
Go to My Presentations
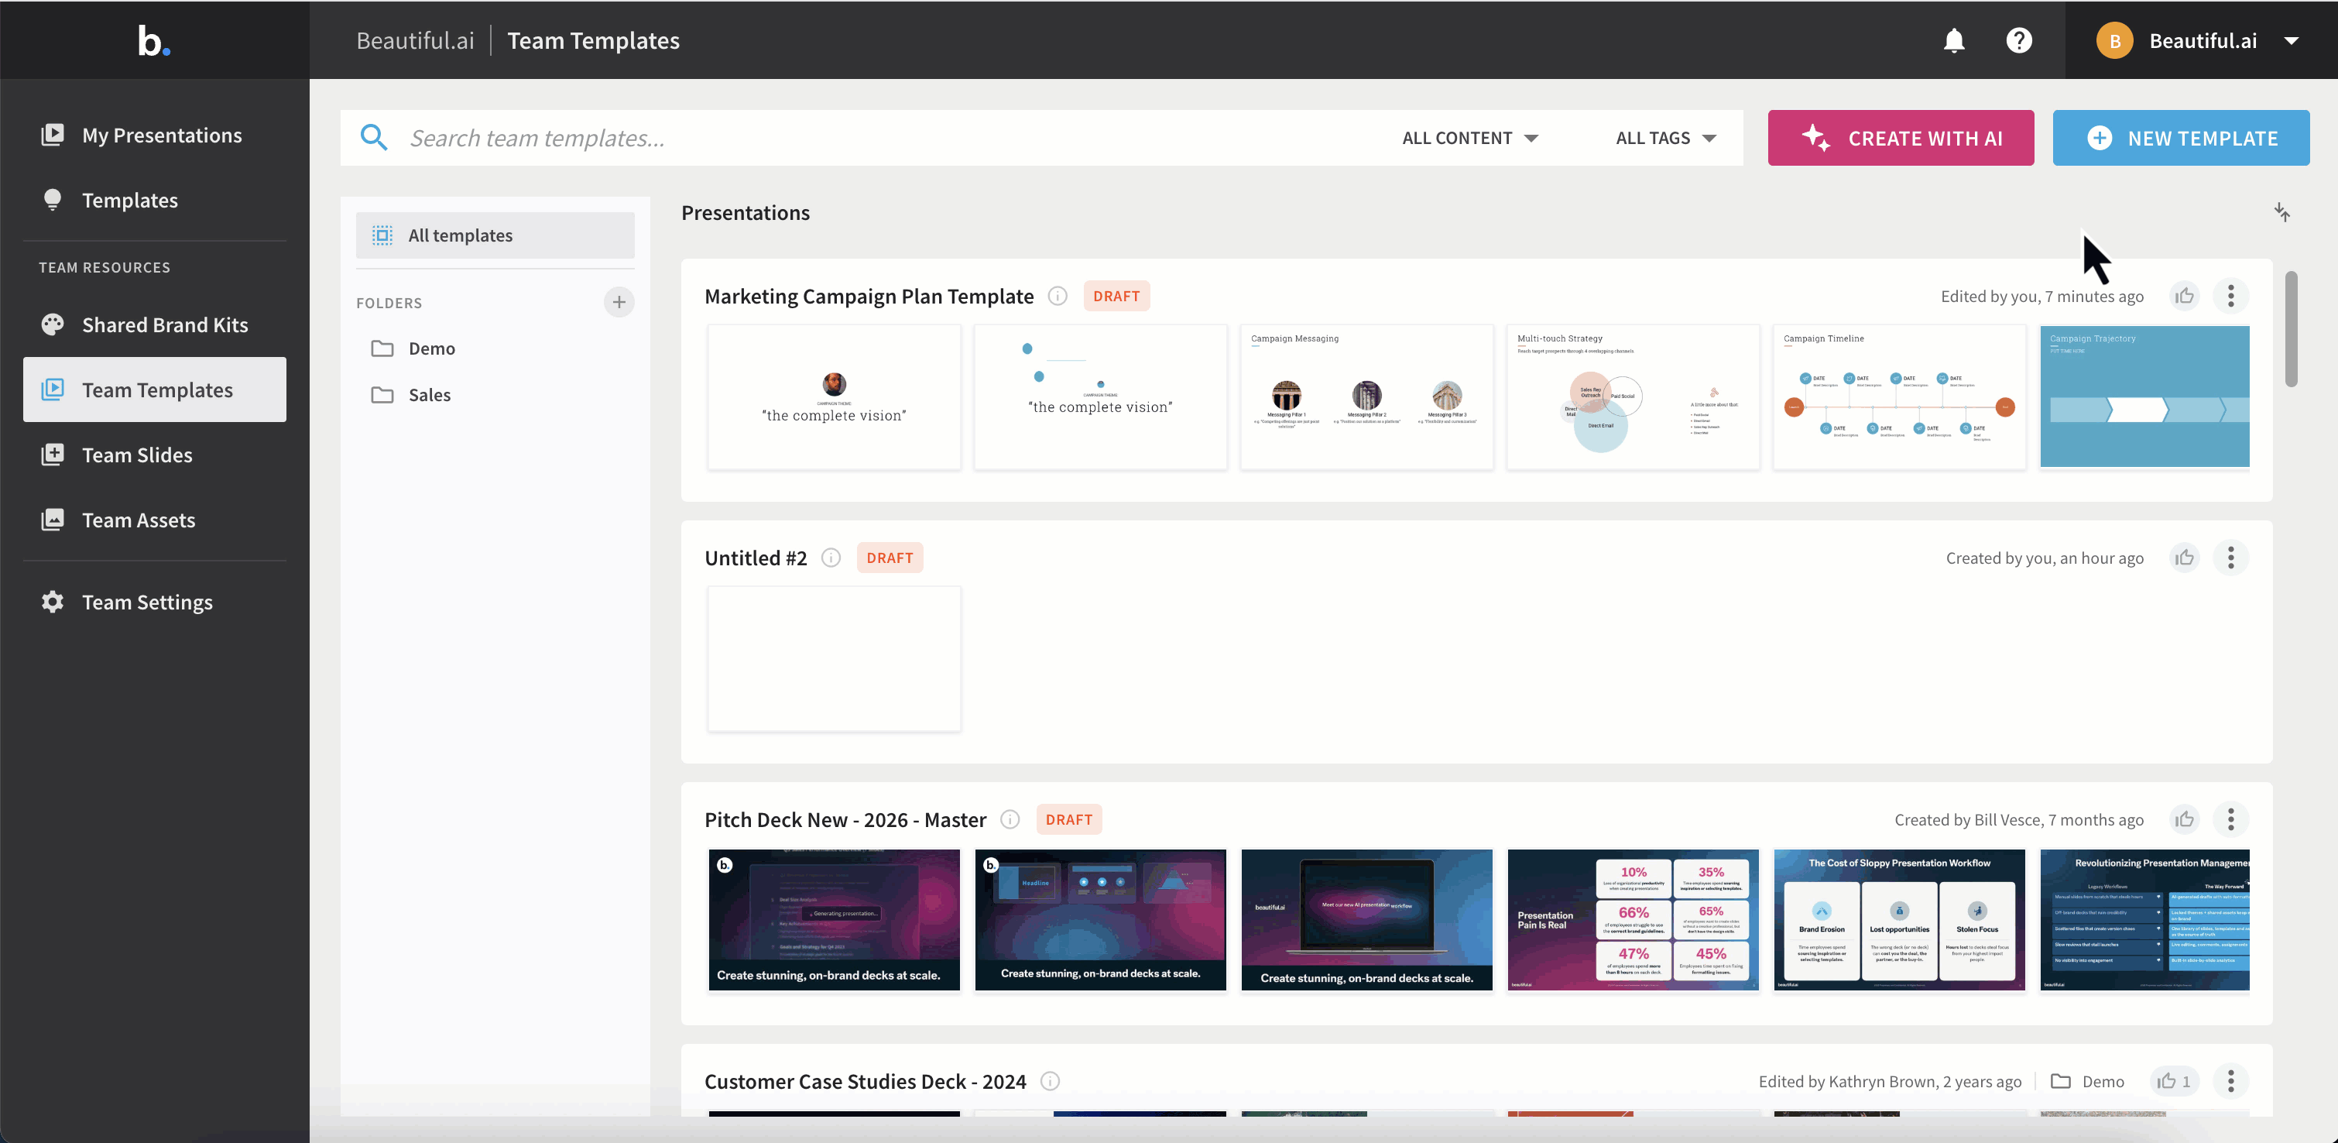click(154, 136)
